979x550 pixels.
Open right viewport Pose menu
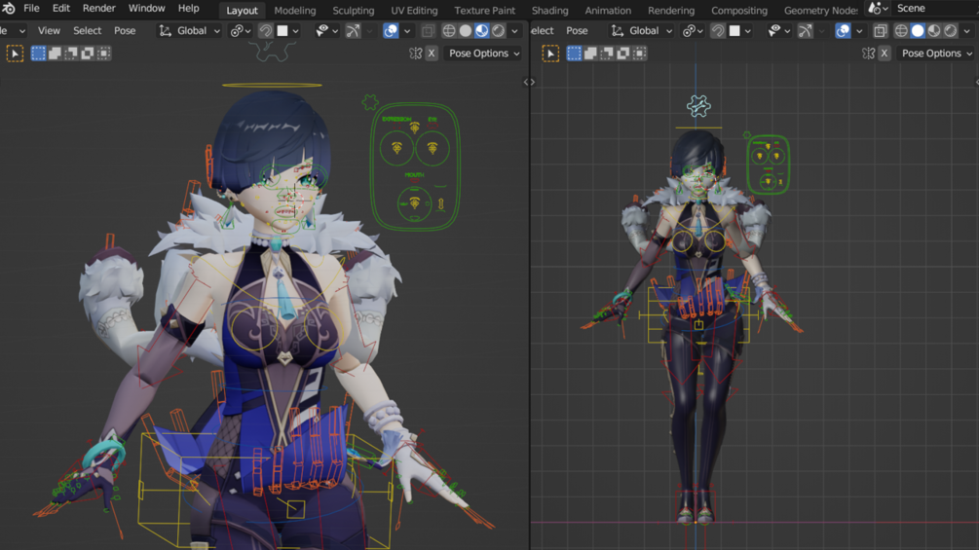[x=577, y=30]
